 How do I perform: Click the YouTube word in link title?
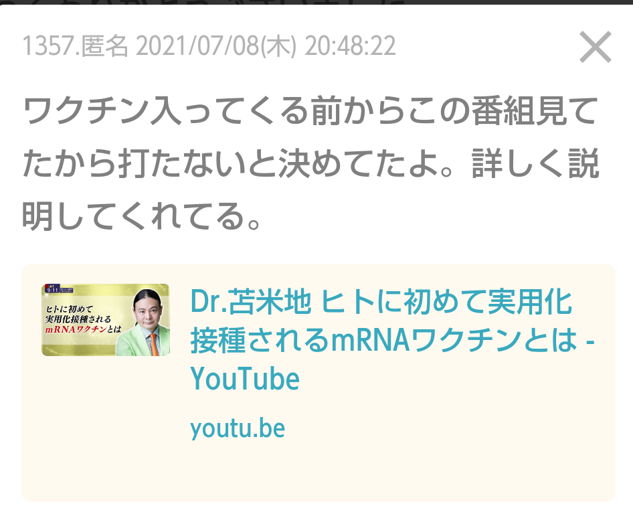pos(245,379)
